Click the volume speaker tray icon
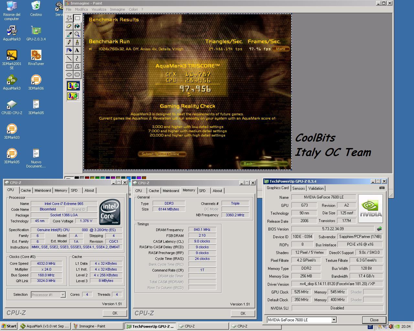The width and height of the screenshot is (414, 331). coord(390,326)
